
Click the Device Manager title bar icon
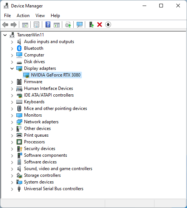pyautogui.click(x=6, y=6)
